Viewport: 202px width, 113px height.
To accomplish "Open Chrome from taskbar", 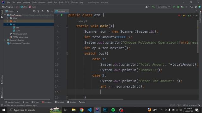I will [81, 110].
